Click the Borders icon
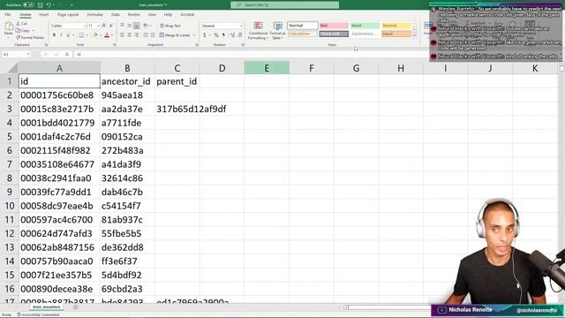The height and width of the screenshot is (318, 565). [x=82, y=35]
